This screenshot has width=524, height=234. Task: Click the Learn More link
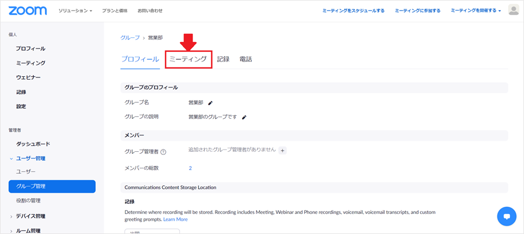[175, 219]
